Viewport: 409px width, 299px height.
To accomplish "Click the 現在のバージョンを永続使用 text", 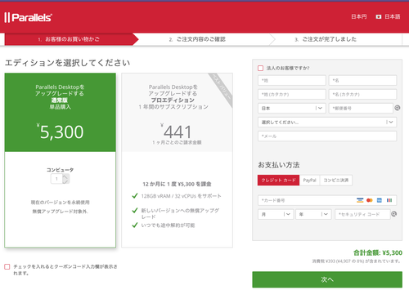I will (x=60, y=203).
